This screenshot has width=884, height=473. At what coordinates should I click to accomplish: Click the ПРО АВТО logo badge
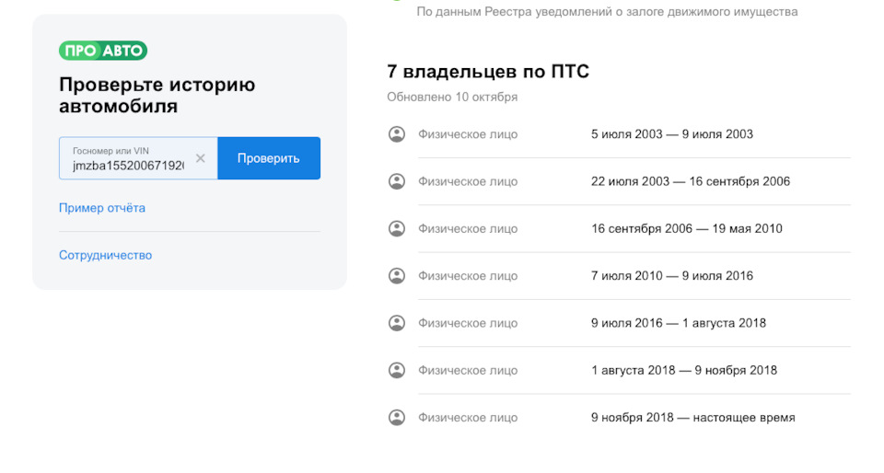(x=103, y=51)
